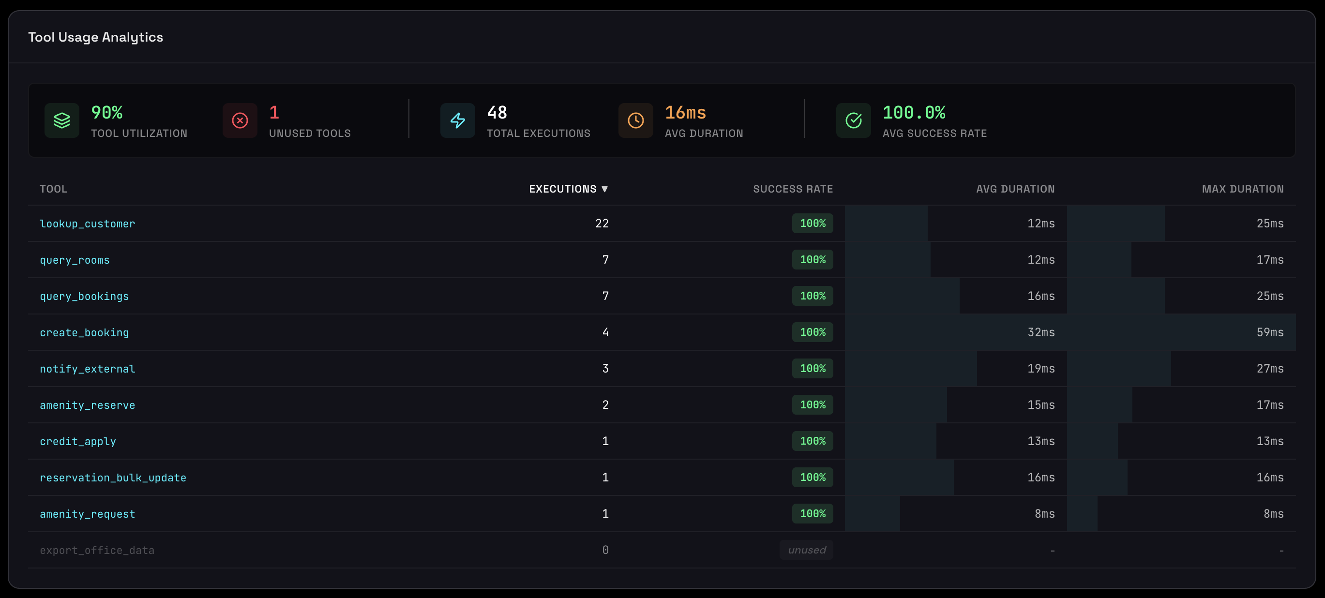Click the green layers icon beside Tool Utilization
Screen dimensions: 1325x598
point(62,120)
